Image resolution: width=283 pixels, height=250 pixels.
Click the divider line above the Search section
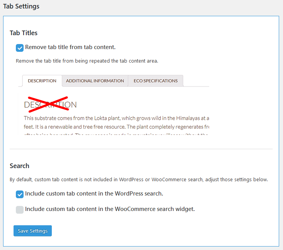(141, 149)
